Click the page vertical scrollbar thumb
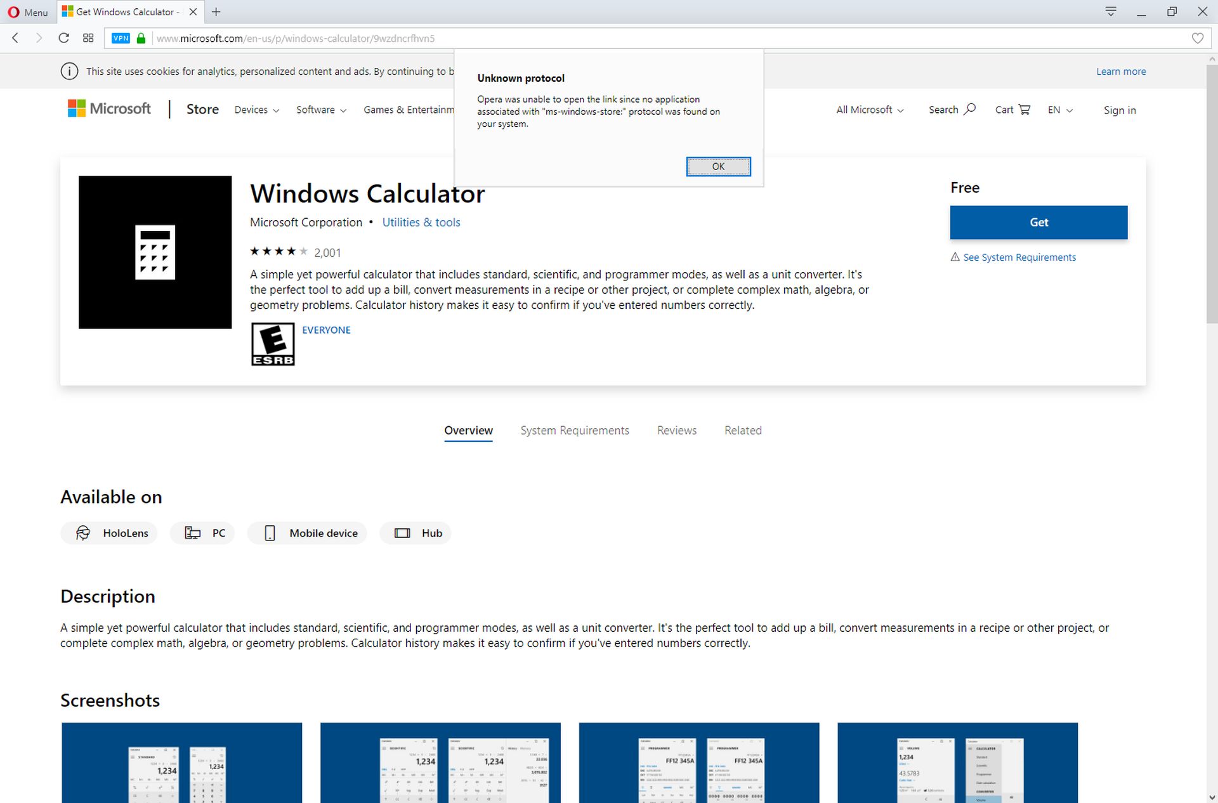 [1212, 193]
